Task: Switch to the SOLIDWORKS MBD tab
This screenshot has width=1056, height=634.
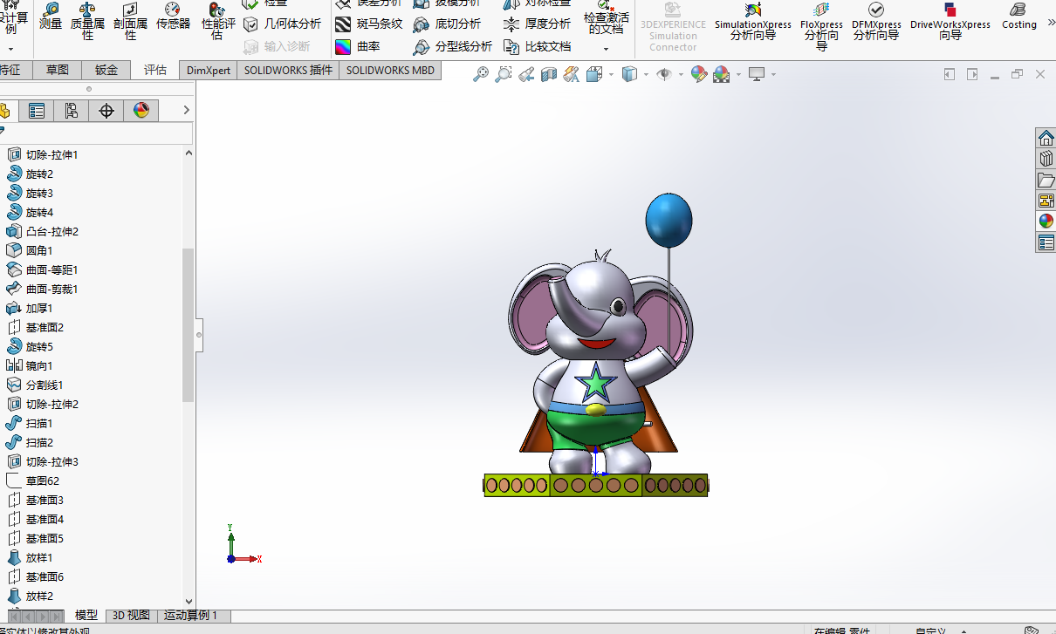Action: click(x=390, y=70)
